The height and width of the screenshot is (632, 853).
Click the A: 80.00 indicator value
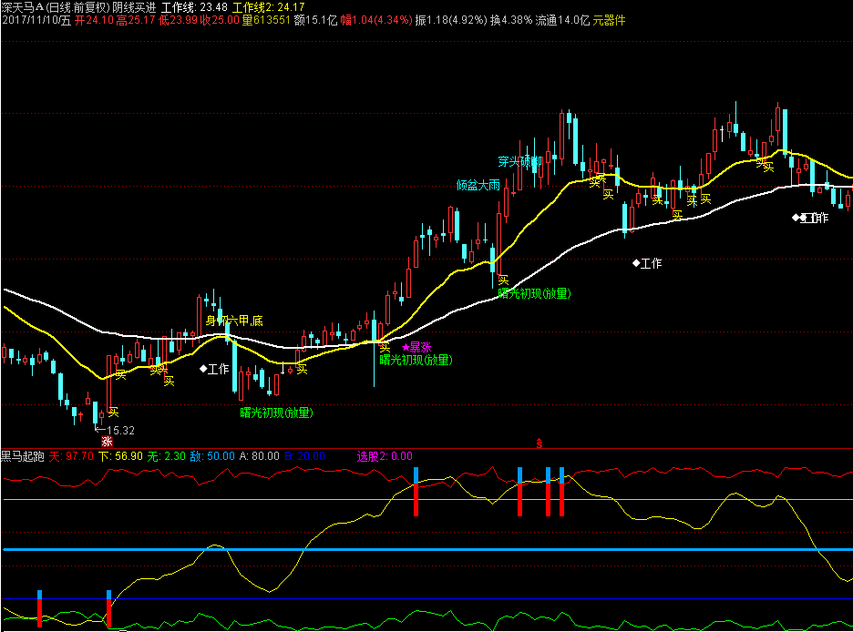click(260, 456)
